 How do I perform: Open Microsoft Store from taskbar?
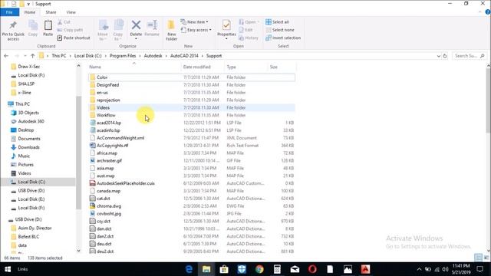pyautogui.click(x=224, y=269)
